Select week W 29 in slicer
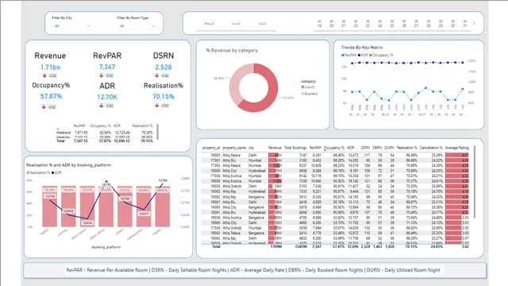Viewport: 508px width, 286px height. [441, 23]
